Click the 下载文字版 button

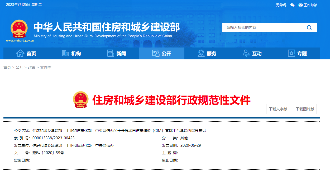point(278,109)
